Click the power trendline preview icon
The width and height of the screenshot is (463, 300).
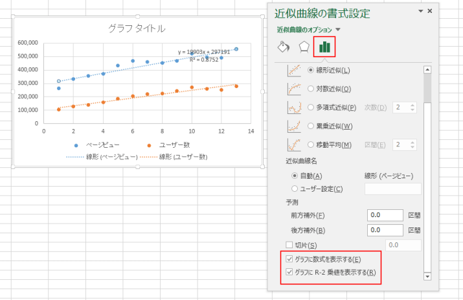[294, 126]
